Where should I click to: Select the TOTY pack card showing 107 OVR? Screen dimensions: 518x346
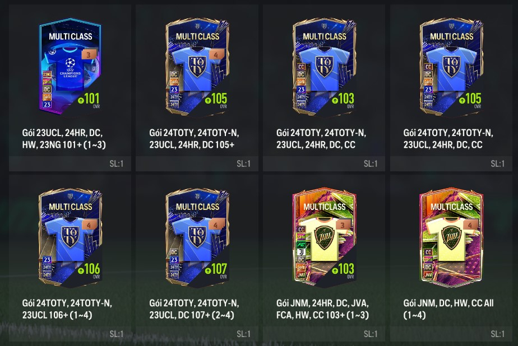tap(197, 237)
